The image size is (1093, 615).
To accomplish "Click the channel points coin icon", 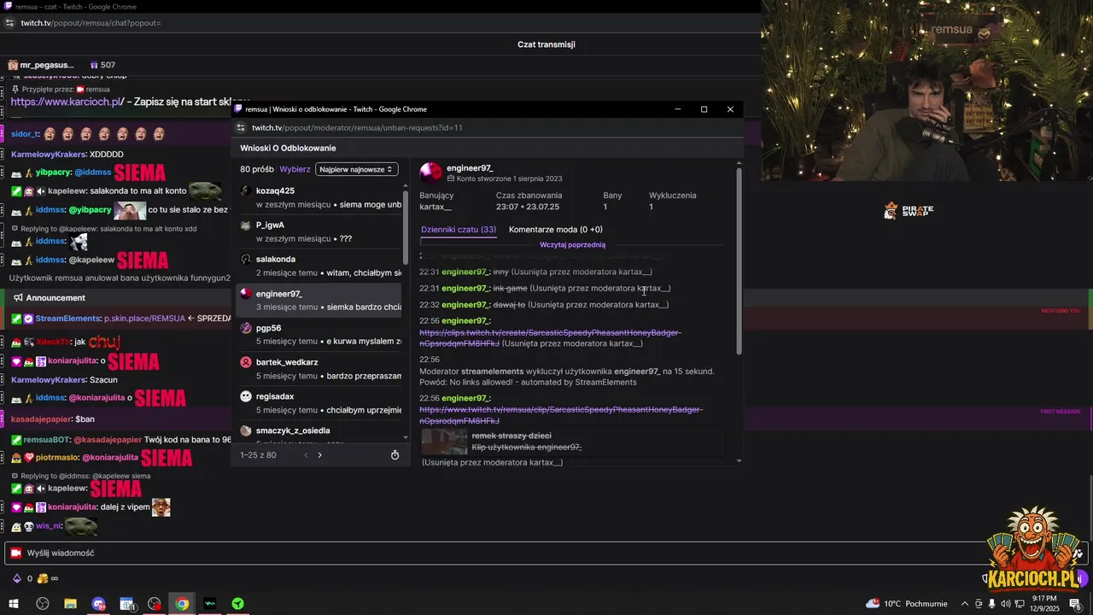I will [x=43, y=578].
